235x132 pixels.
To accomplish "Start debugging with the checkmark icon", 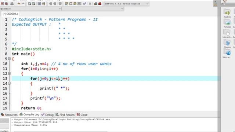I will [84, 4].
